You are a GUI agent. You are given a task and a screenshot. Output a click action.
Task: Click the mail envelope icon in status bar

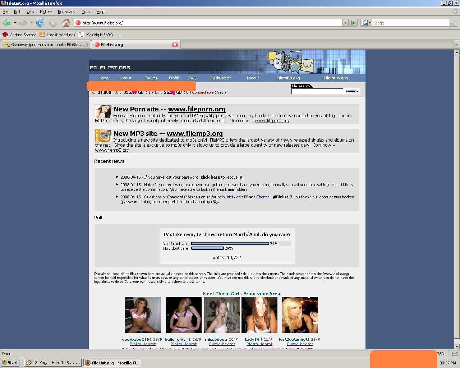click(454, 354)
